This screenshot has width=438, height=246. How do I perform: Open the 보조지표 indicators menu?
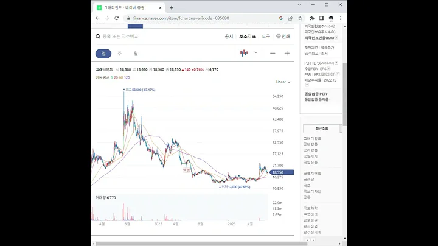click(x=248, y=37)
